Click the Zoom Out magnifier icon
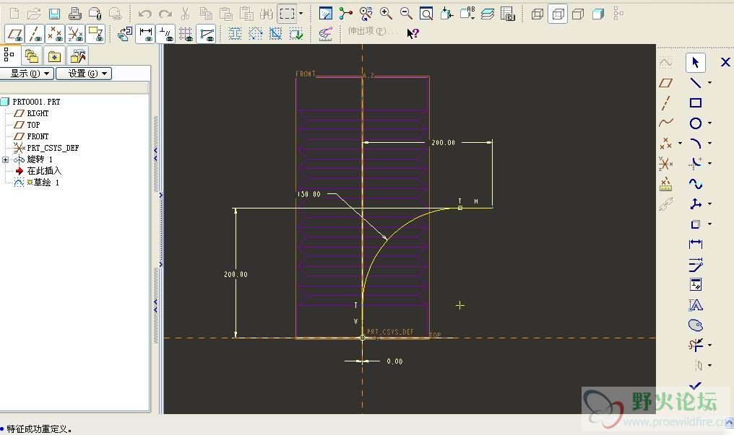This screenshot has width=734, height=435. (406, 14)
